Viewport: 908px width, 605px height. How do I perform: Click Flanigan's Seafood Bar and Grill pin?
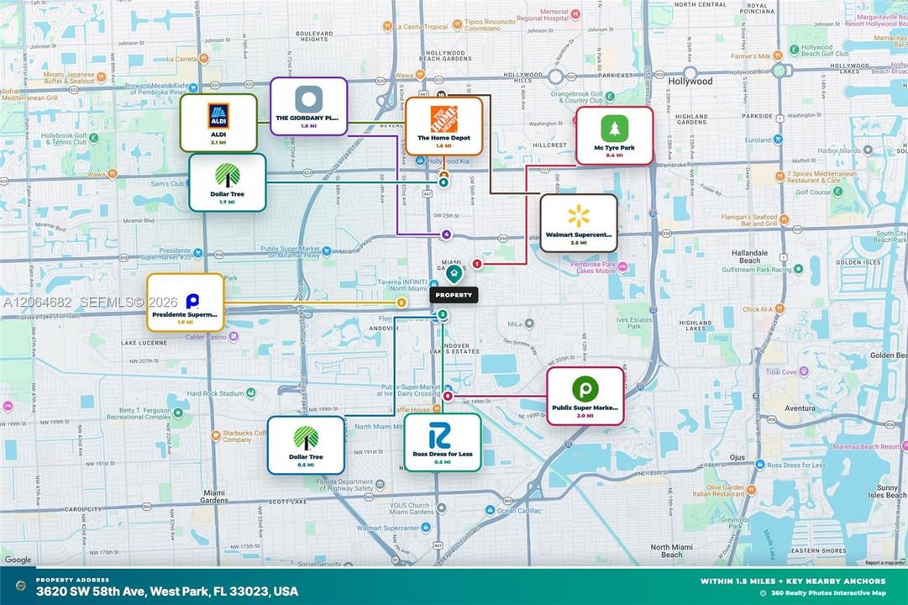[784, 219]
